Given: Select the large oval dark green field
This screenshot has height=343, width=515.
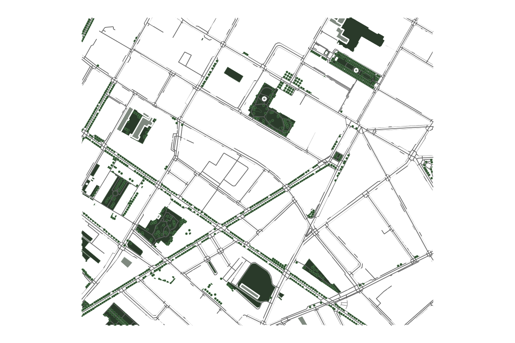Looking at the screenshot, I should (257, 282).
